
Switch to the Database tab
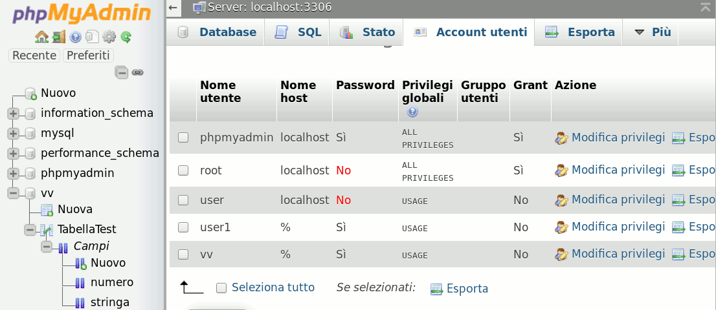point(216,32)
